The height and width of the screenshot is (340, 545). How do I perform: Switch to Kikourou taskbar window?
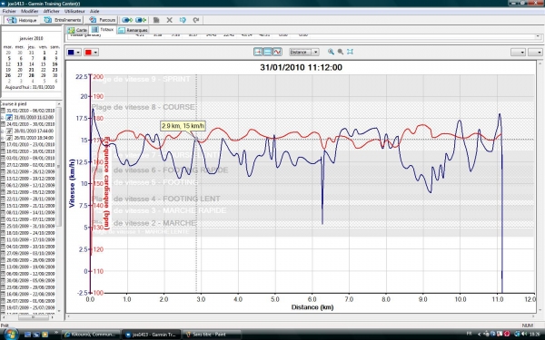[x=91, y=335]
